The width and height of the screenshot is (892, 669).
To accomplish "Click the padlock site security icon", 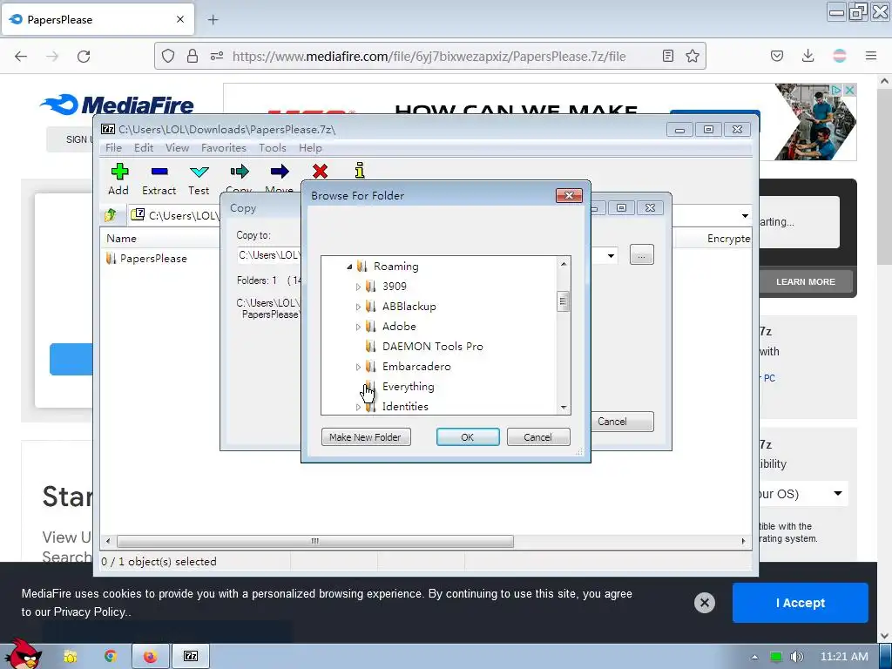I will (x=193, y=56).
